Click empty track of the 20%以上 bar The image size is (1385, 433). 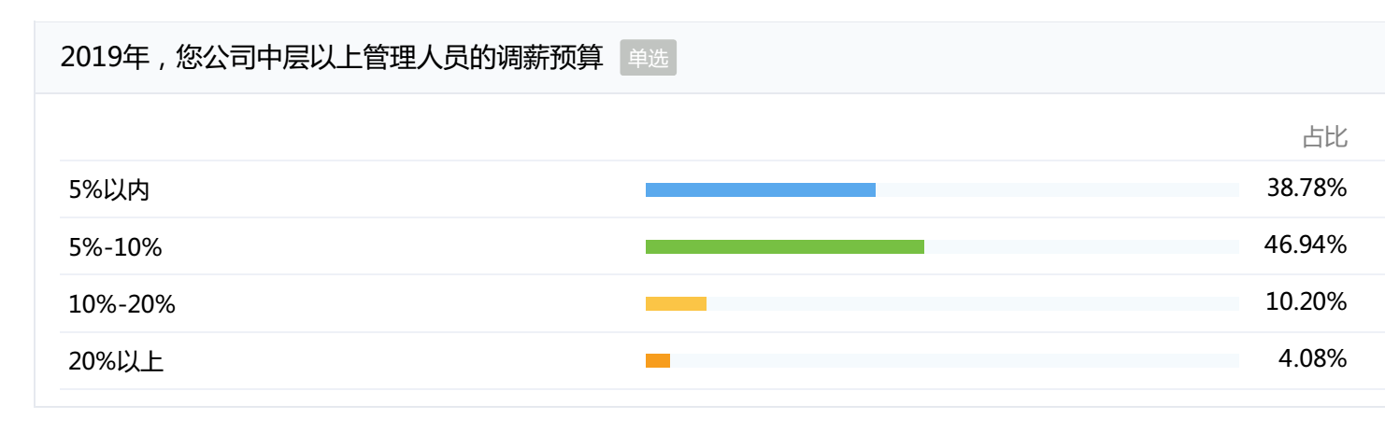click(x=954, y=361)
